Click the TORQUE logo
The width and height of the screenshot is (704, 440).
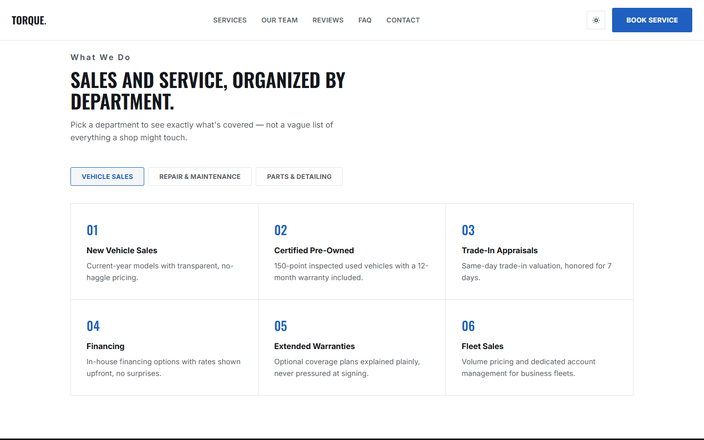point(29,20)
